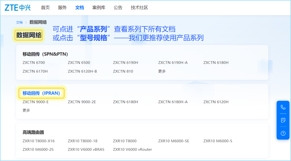
Task: Select ZXCTN 6170H model
Action: pyautogui.click(x=35, y=71)
